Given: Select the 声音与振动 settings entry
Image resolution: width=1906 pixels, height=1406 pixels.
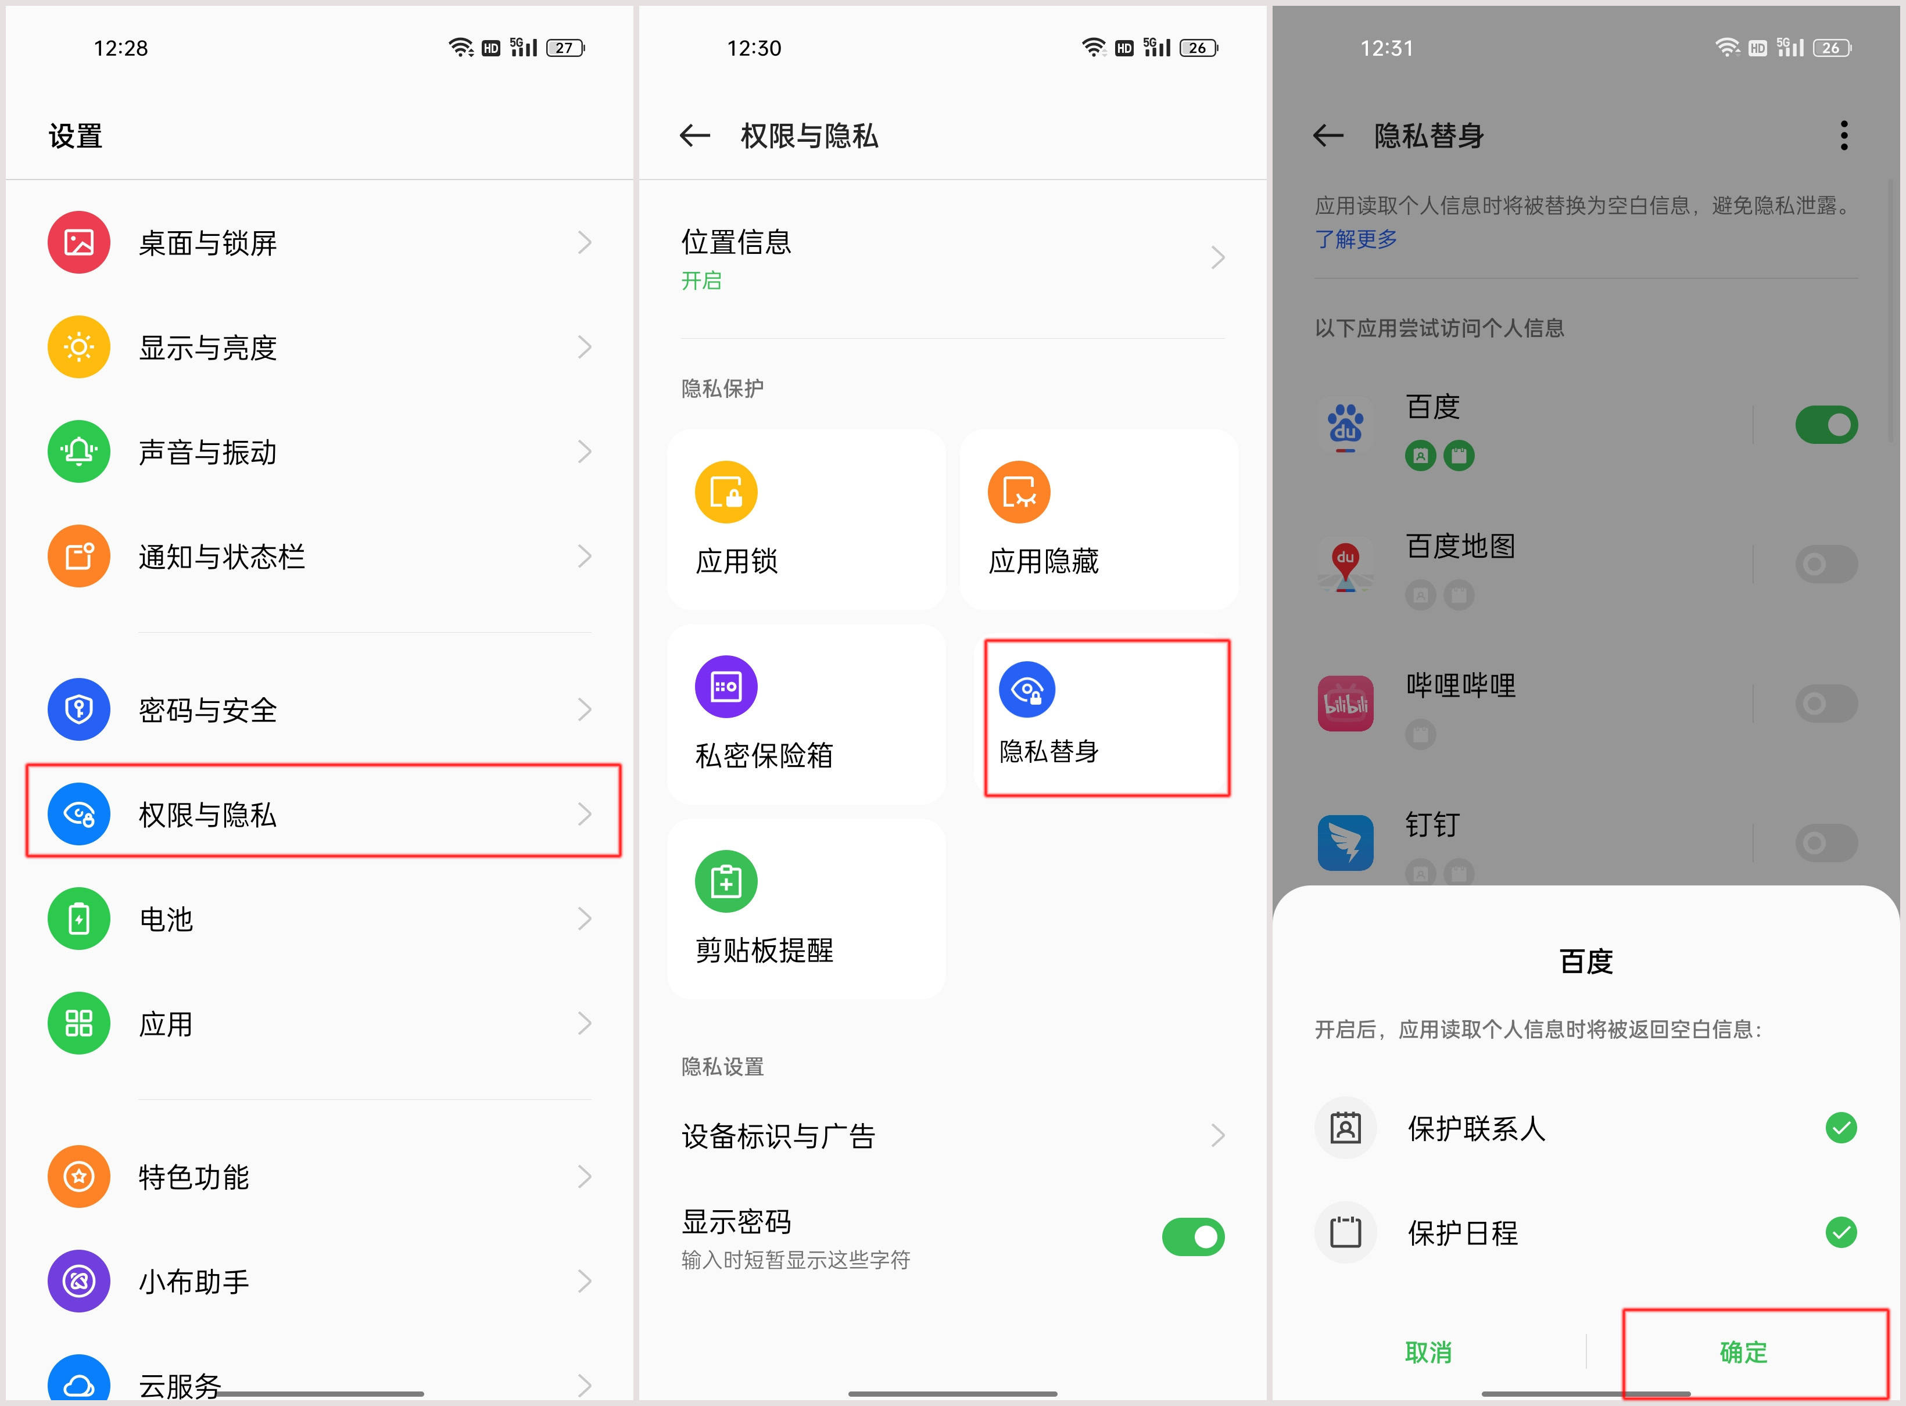Looking at the screenshot, I should point(319,452).
